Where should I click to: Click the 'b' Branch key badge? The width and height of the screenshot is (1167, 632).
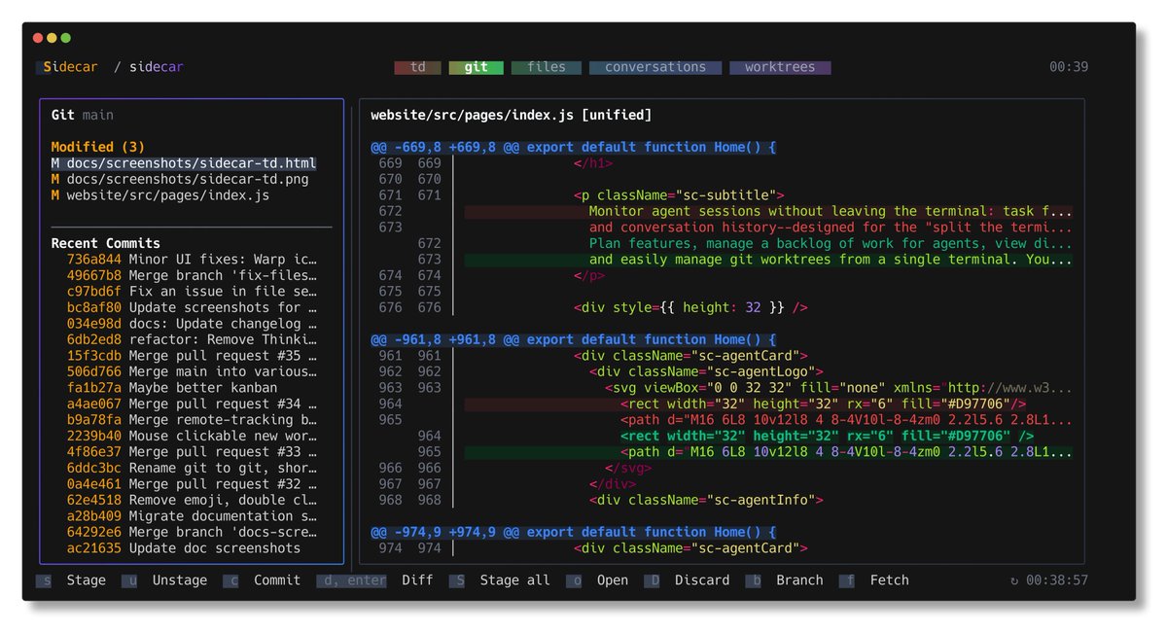(x=753, y=580)
